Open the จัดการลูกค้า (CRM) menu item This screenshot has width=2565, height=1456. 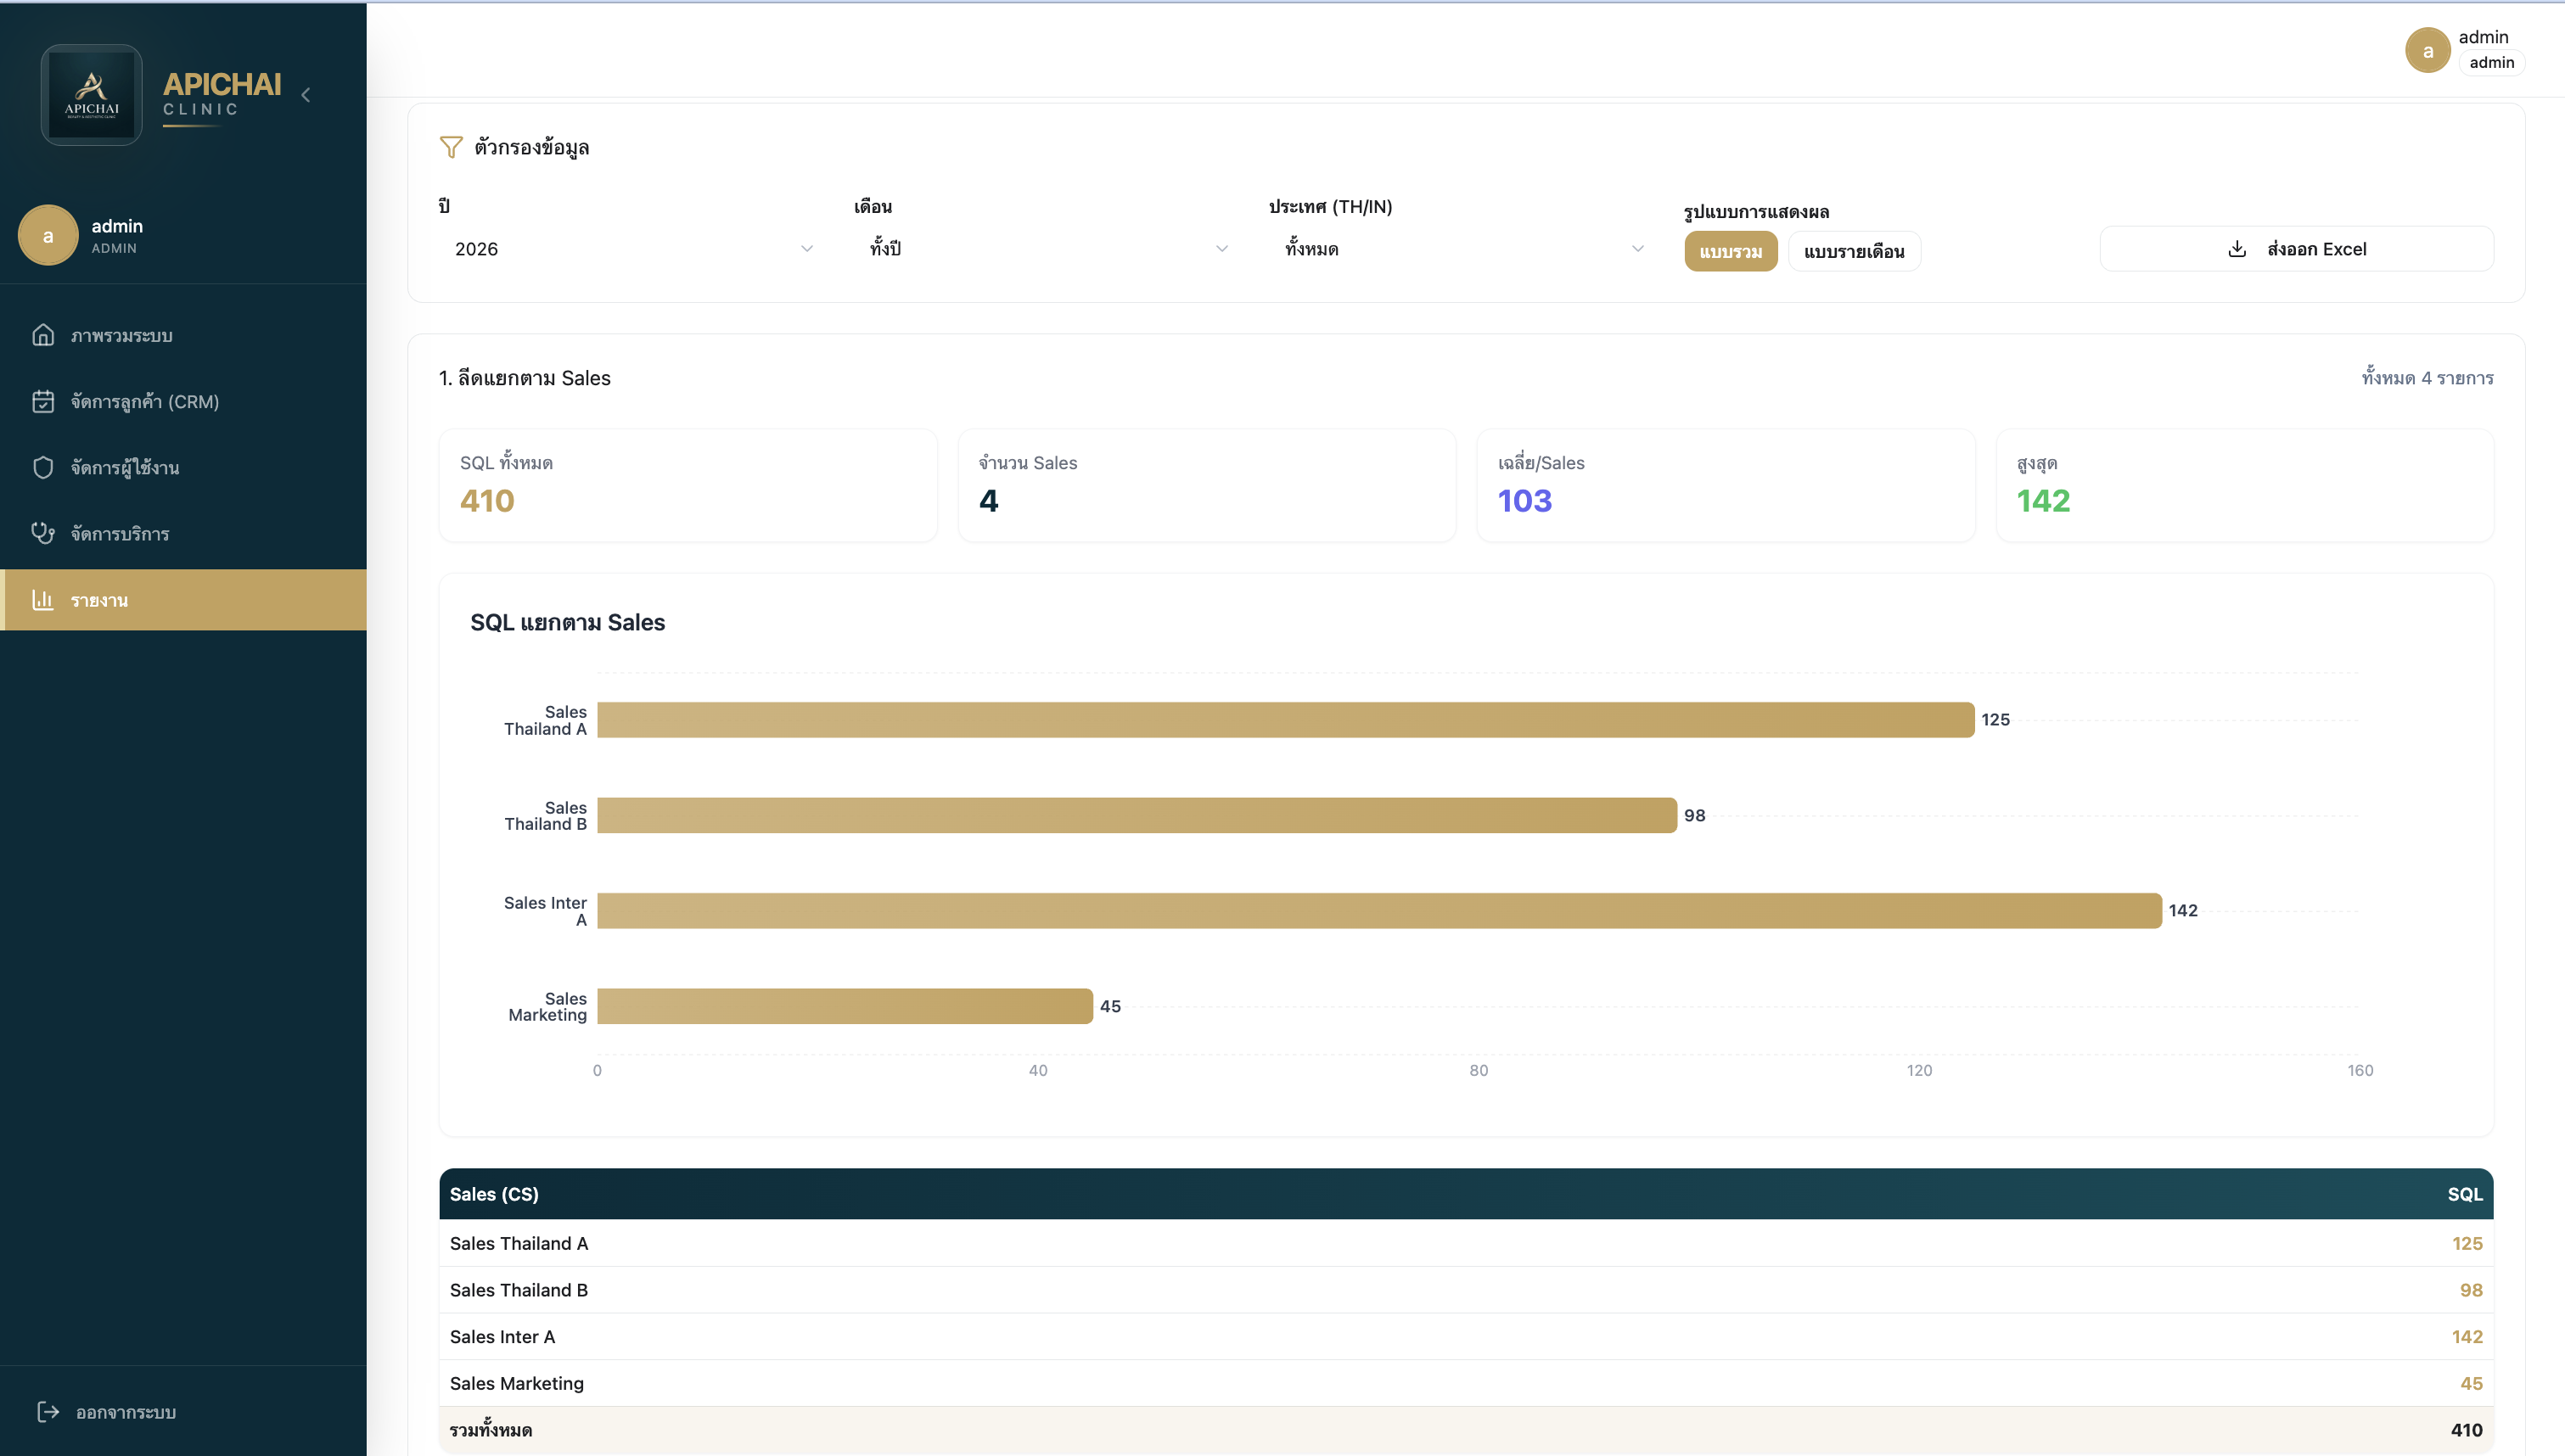click(145, 401)
